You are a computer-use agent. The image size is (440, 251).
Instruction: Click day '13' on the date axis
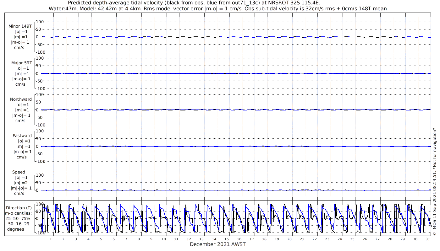click(201, 239)
